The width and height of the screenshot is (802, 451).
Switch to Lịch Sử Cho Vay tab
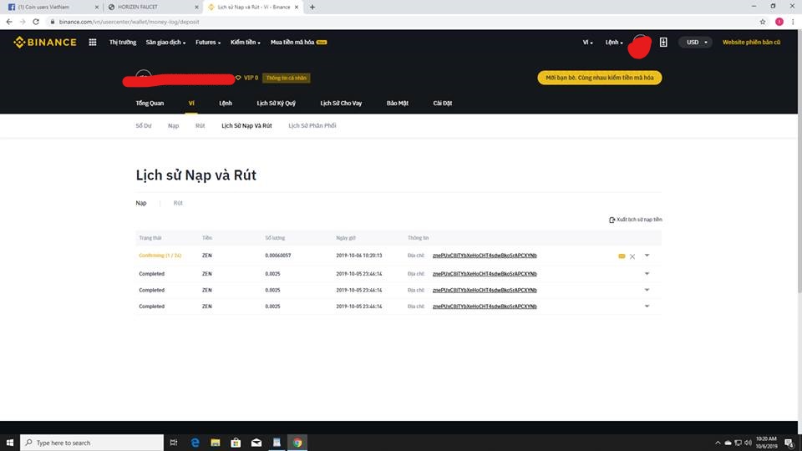click(x=341, y=104)
